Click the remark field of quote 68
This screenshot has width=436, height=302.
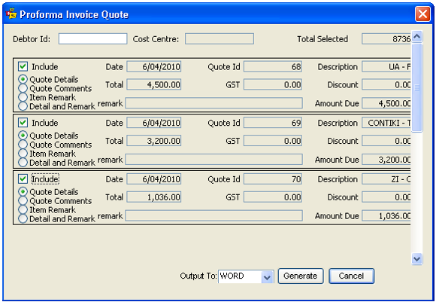click(x=213, y=103)
